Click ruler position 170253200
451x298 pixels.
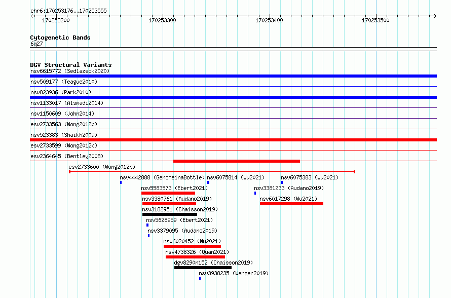(56, 20)
